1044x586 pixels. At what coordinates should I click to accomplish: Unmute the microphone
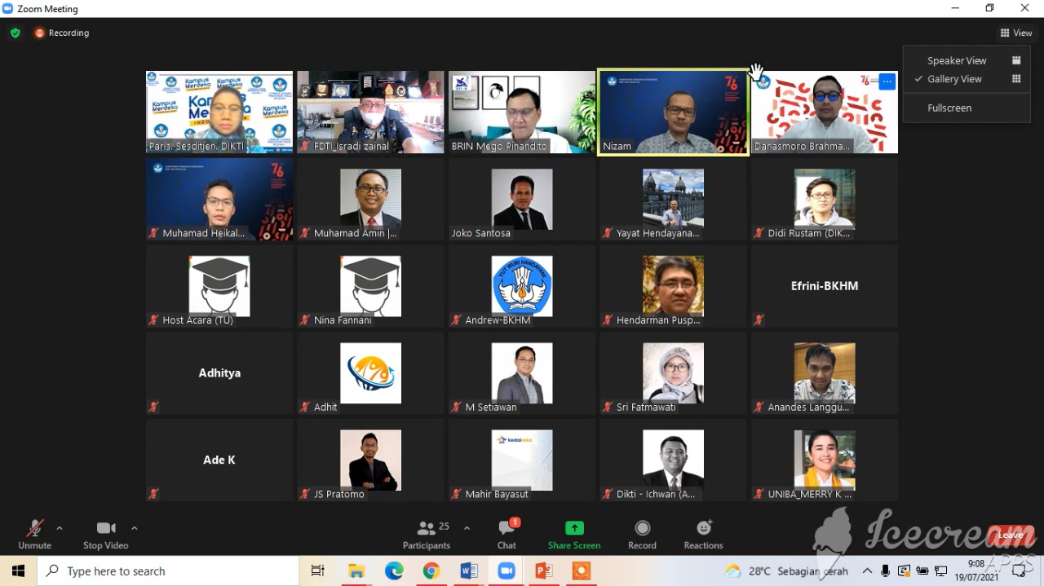point(34,534)
